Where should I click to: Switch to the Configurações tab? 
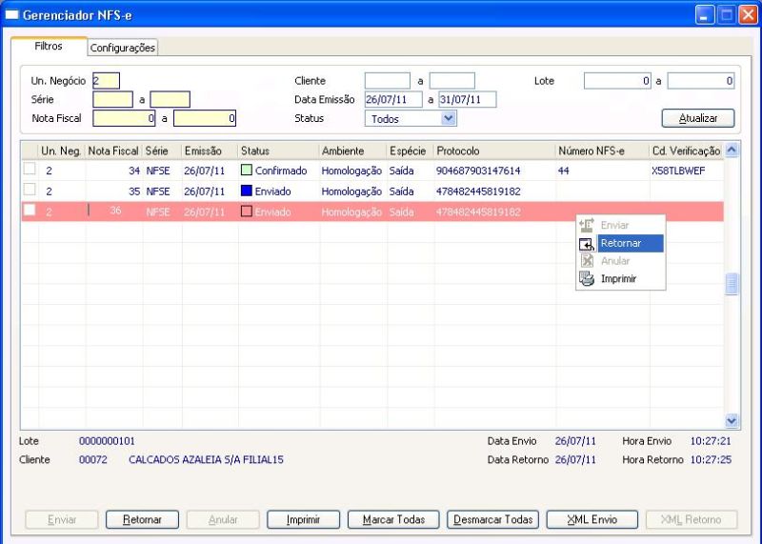123,48
